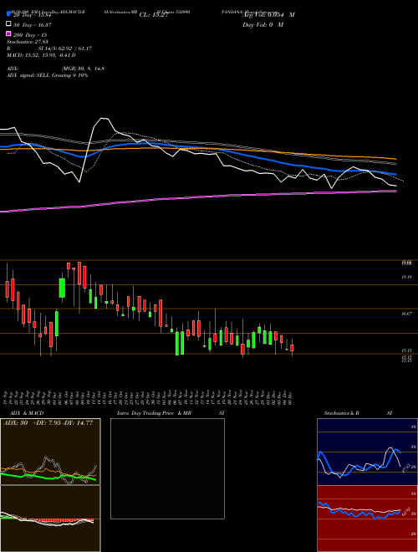The height and width of the screenshot is (552, 418).
Task: Click 'ADX signal: SELL Growing @ 10%' text
Action: 47,75
